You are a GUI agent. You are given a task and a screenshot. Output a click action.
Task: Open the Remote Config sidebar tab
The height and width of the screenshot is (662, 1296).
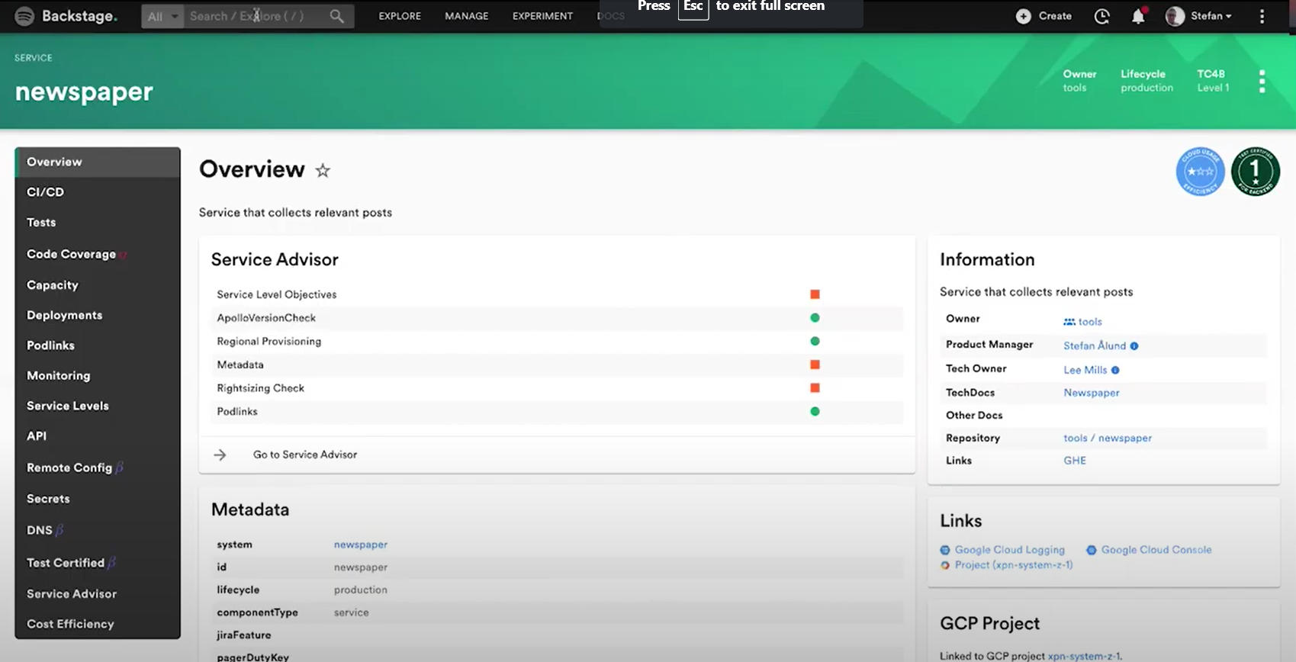tap(98, 468)
